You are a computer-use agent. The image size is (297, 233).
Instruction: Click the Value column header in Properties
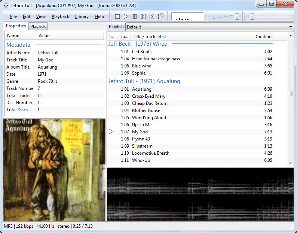click(70, 36)
